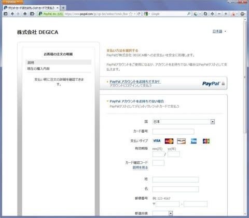The width and height of the screenshot is (249, 218).
Task: Click the PayPal, Inc. (US) site identity badge
Action: coord(51,14)
